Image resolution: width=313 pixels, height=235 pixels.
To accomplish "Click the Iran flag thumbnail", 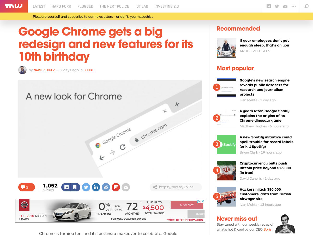I will pos(226,171).
